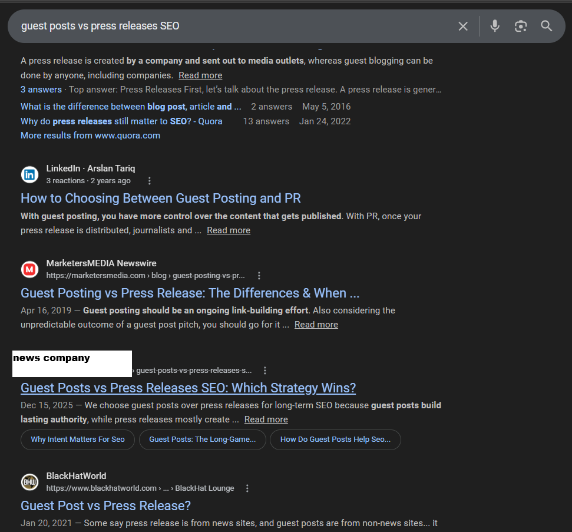The height and width of the screenshot is (532, 572).
Task: Open three-dot menu for BlackHatWorld result
Action: [247, 488]
